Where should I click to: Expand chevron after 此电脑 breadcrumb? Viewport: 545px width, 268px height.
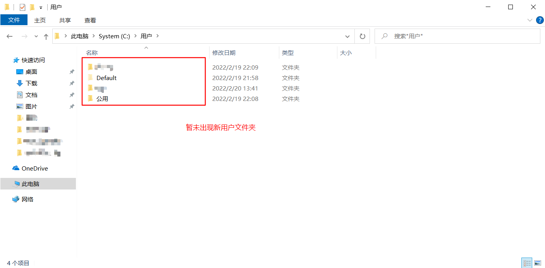94,36
